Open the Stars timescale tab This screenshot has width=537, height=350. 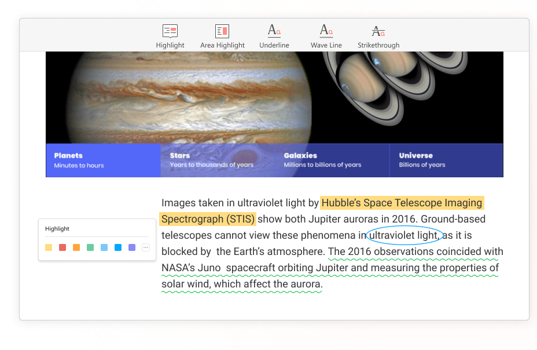click(218, 161)
